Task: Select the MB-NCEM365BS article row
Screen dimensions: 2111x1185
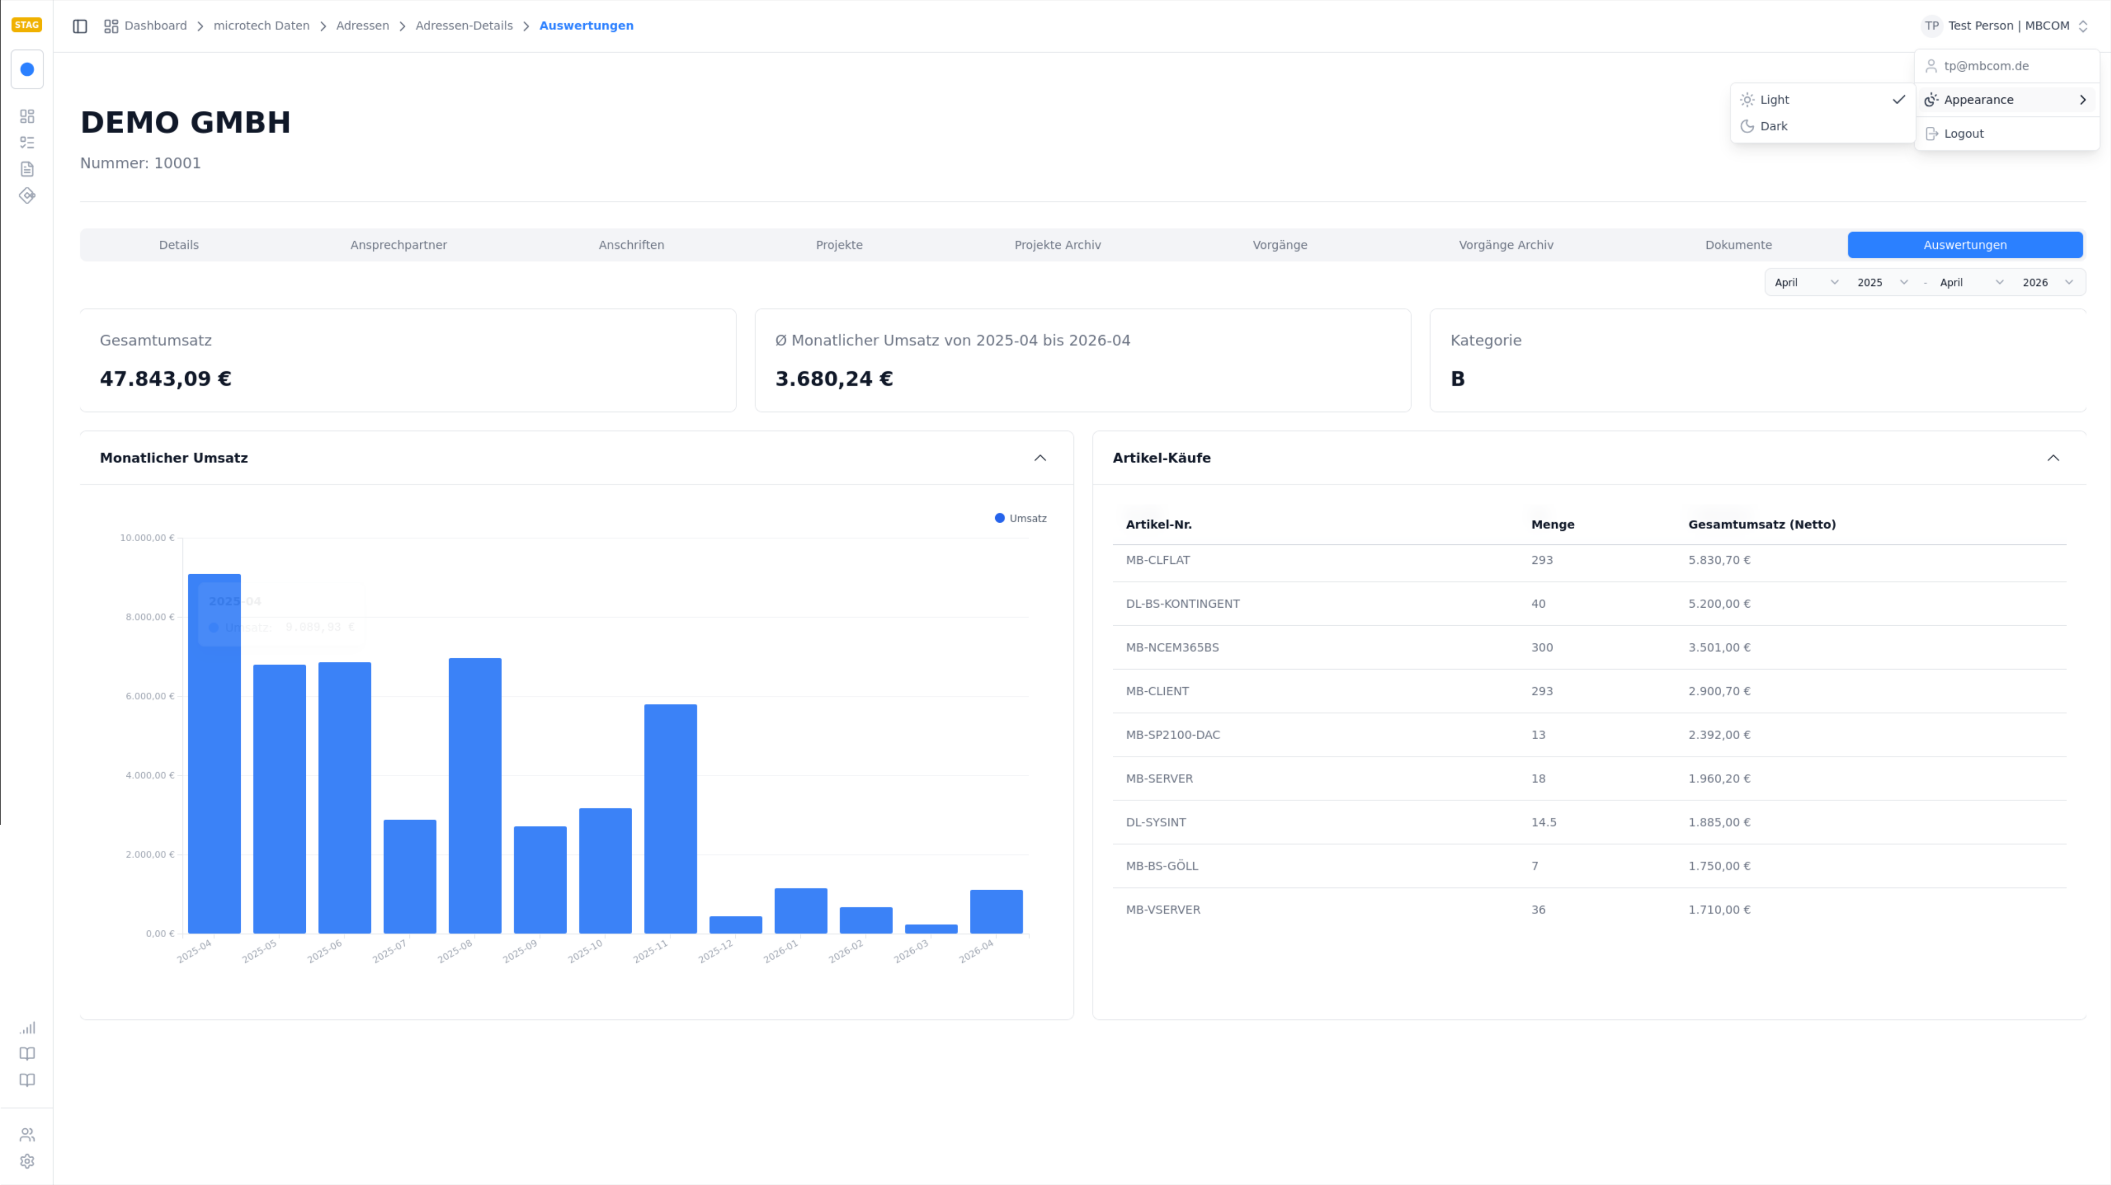Action: click(1589, 648)
